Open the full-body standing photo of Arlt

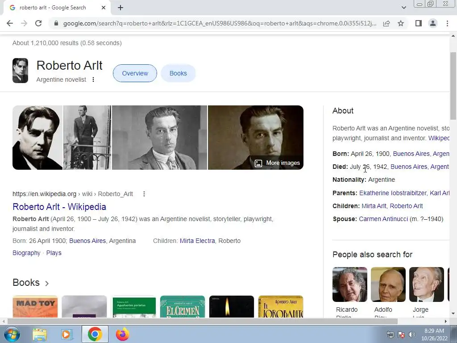87,138
